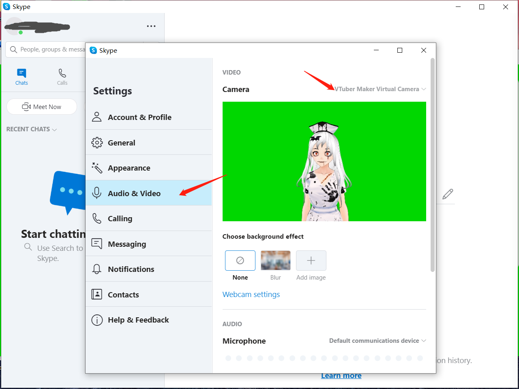Viewport: 519px width, 389px height.
Task: Open Notifications settings section
Action: [x=149, y=269]
